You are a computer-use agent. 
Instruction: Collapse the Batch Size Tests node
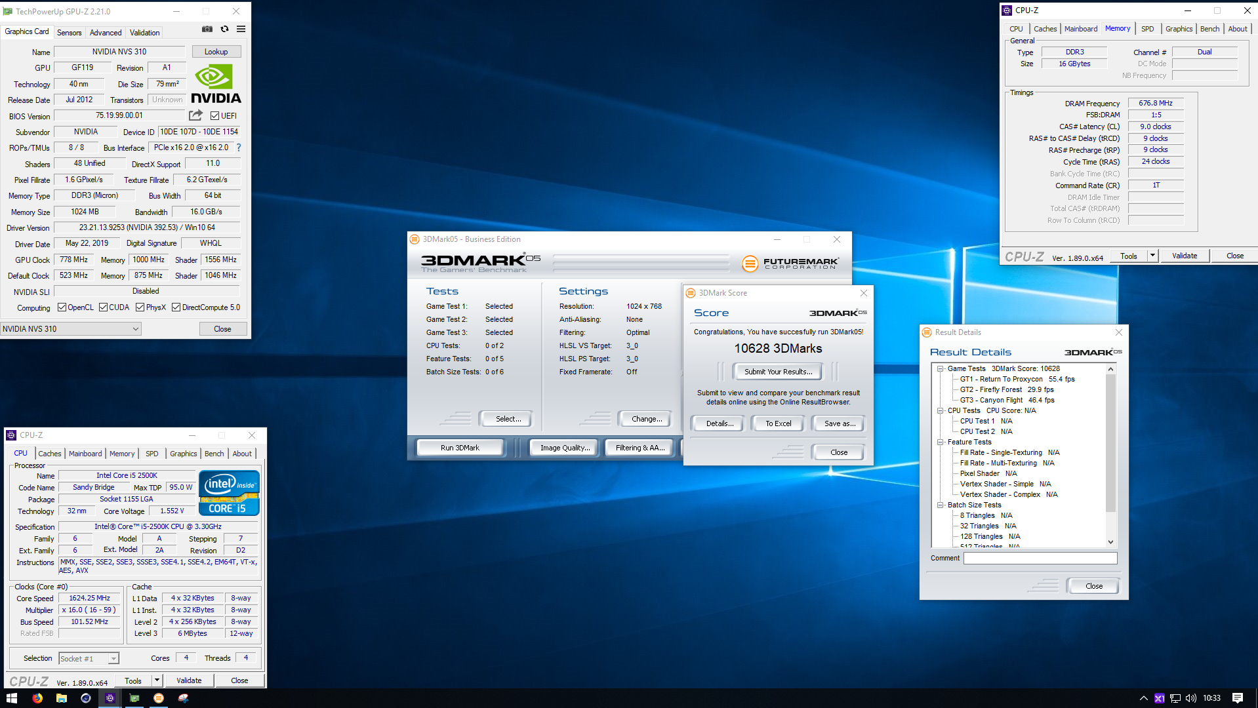940,505
